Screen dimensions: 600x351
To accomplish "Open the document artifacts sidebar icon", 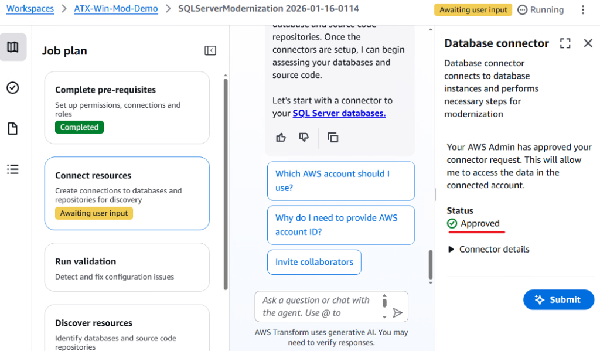I will point(13,129).
